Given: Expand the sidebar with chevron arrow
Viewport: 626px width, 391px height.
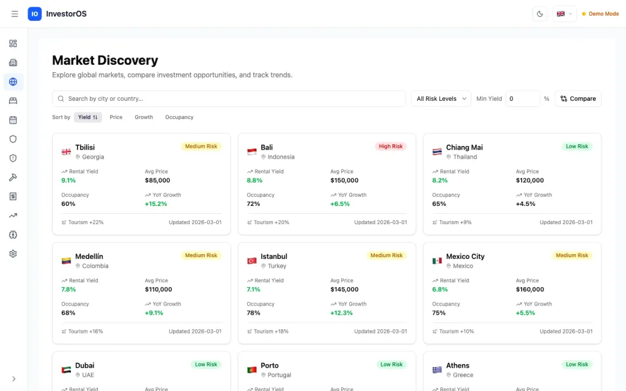Looking at the screenshot, I should tap(13, 379).
